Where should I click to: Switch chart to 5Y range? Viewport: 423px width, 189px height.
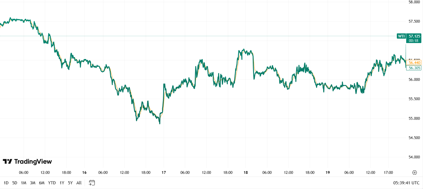coord(70,183)
